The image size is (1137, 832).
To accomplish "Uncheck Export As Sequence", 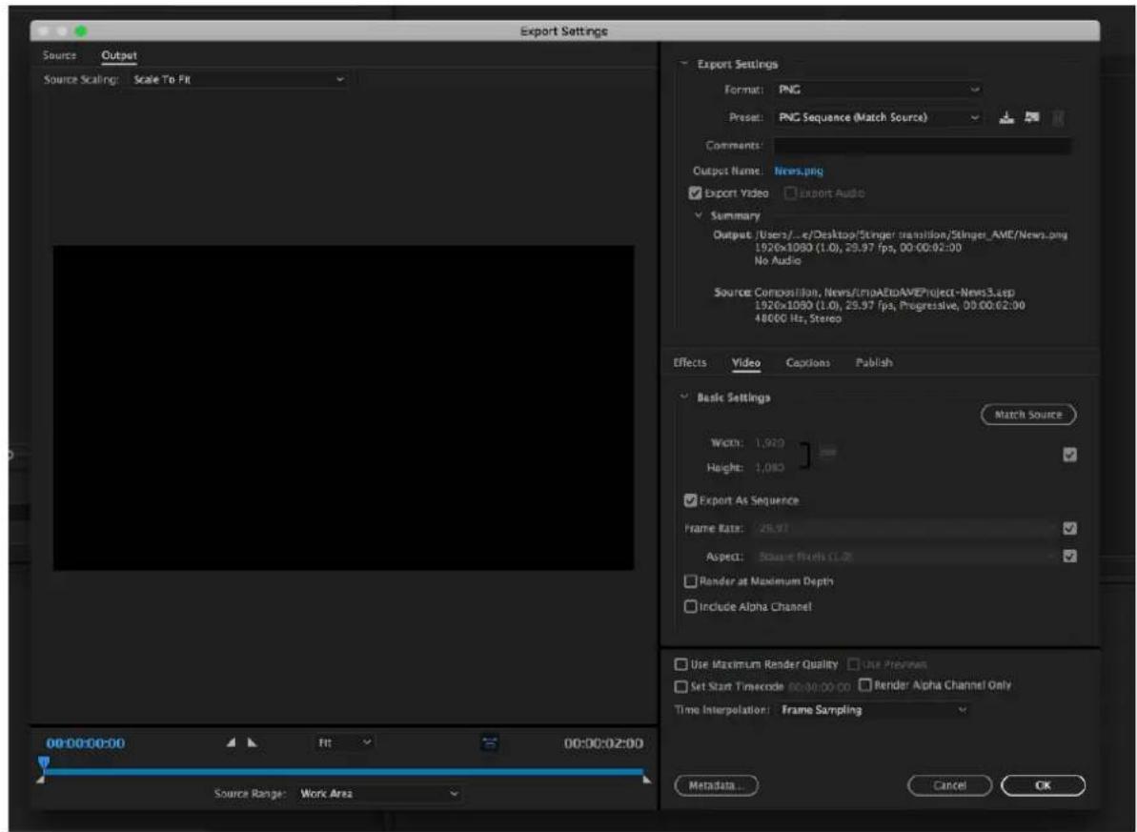I will click(690, 500).
